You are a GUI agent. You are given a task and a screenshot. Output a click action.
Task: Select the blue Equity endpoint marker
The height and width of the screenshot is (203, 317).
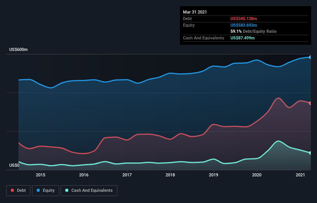click(x=310, y=58)
